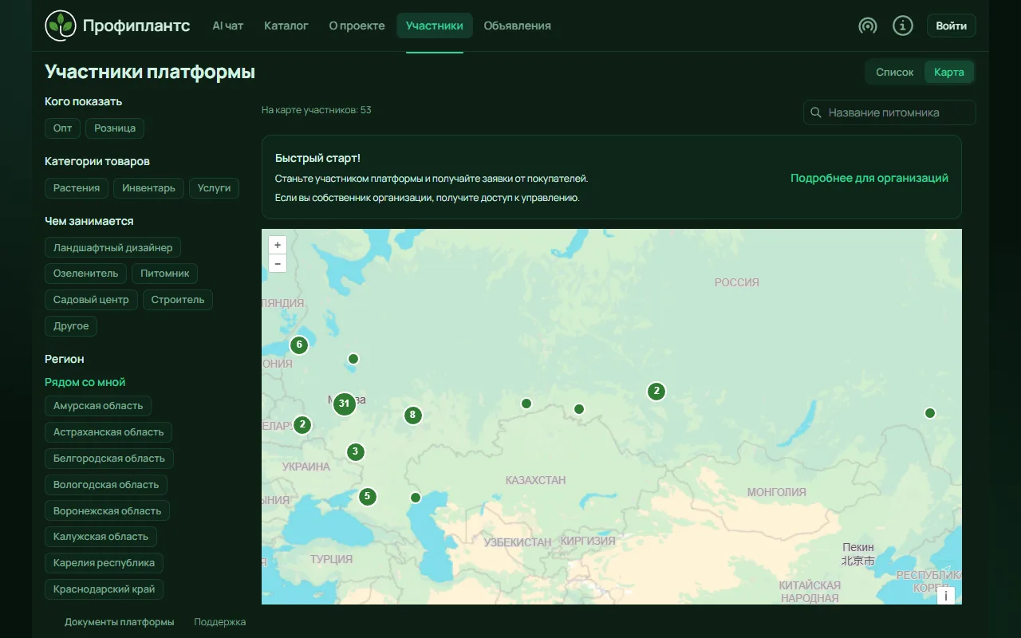
Task: Toggle the Растения category filter
Action: (x=77, y=188)
